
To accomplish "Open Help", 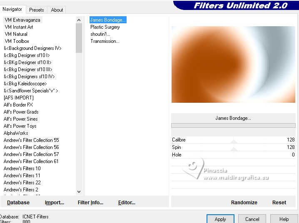I will click(x=284, y=219).
